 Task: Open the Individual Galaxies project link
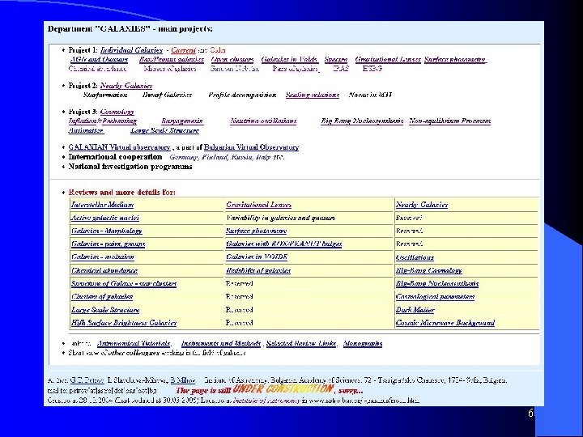(131, 50)
